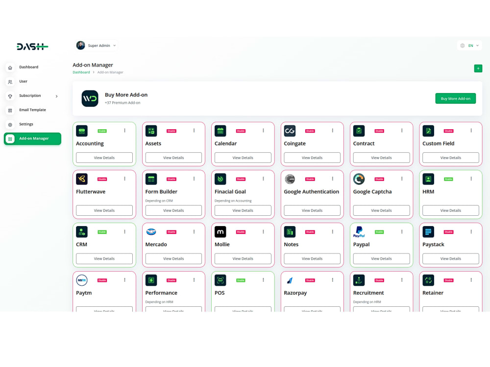Screen dimensions: 490x367
Task: Click the Coingate CG icon
Action: pos(289,131)
